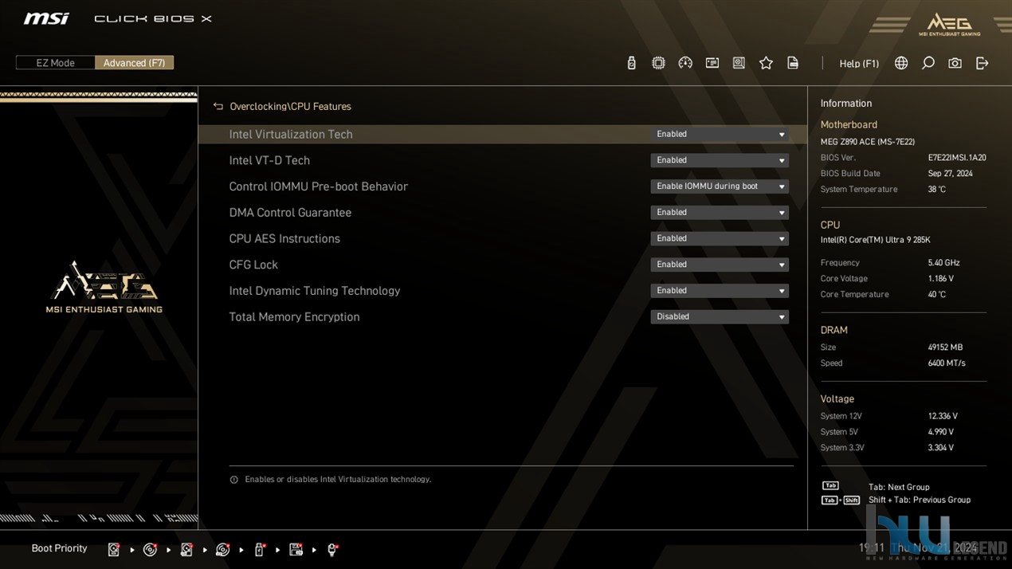This screenshot has height=569, width=1012.
Task: Click the Overclocking\CPU Features breadcrumb
Action: (290, 106)
